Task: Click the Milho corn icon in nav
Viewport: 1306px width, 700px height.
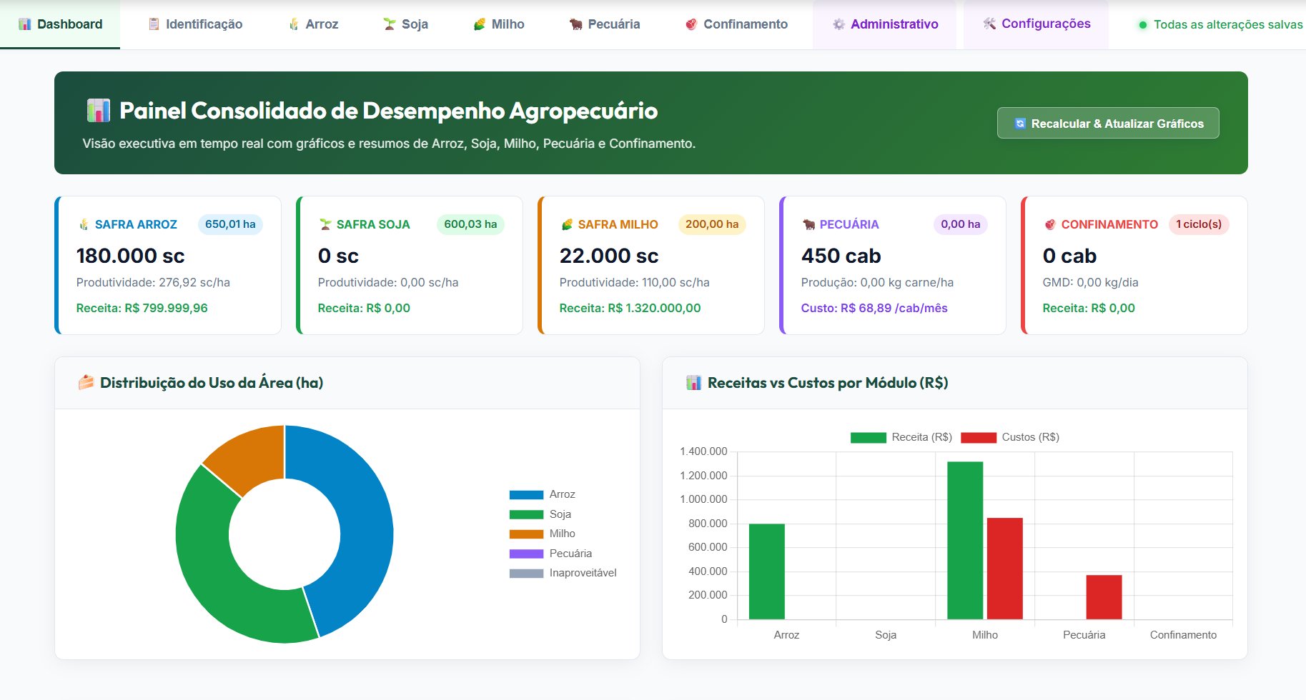Action: (x=480, y=24)
